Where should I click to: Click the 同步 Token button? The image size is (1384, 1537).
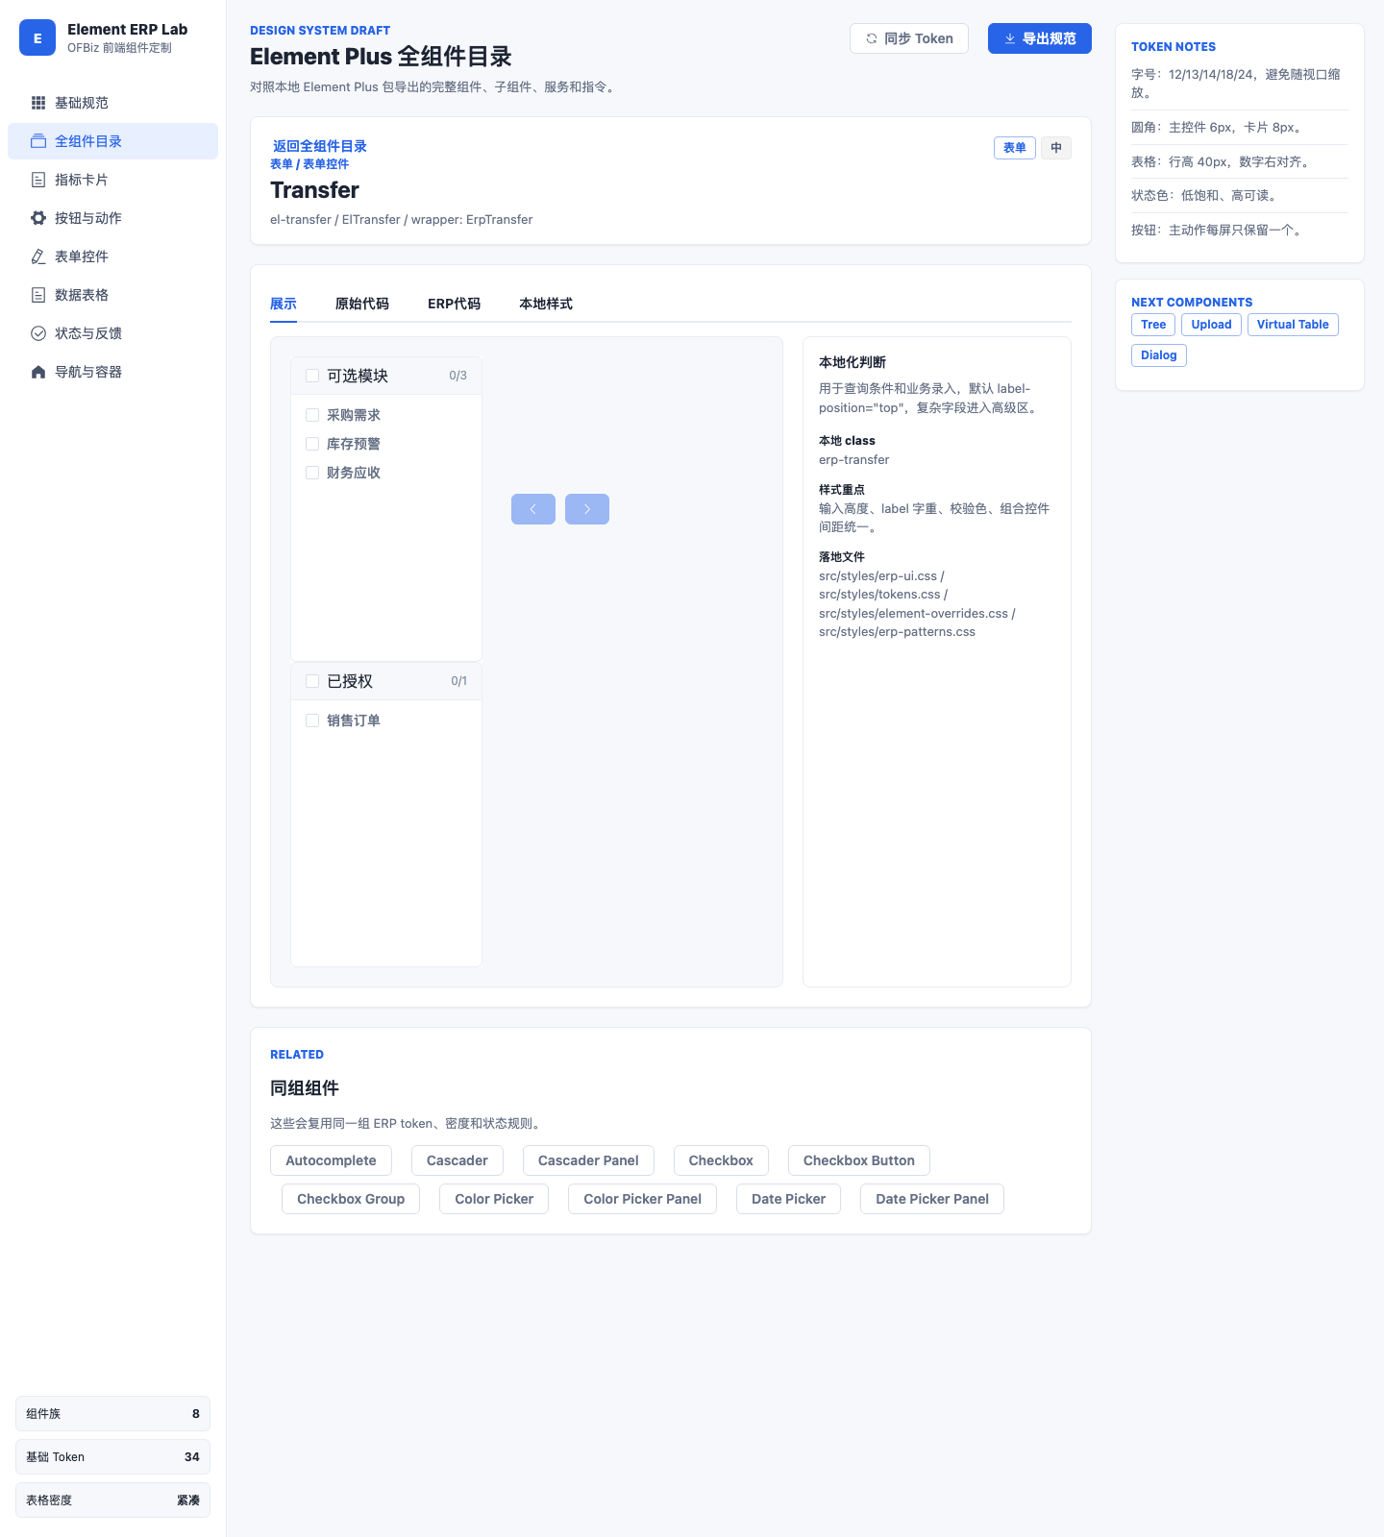pyautogui.click(x=909, y=38)
